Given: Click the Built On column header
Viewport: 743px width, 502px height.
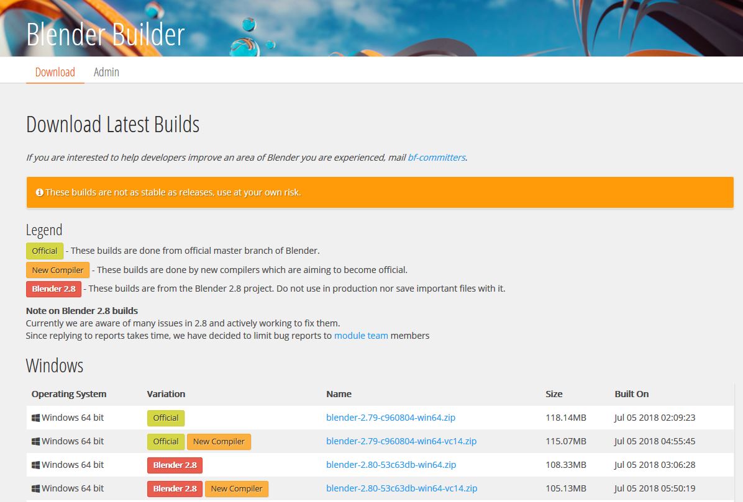Looking at the screenshot, I should click(x=632, y=393).
